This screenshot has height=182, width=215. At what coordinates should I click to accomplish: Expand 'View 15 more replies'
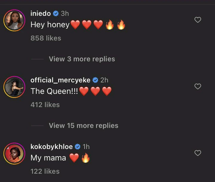coord(84,126)
